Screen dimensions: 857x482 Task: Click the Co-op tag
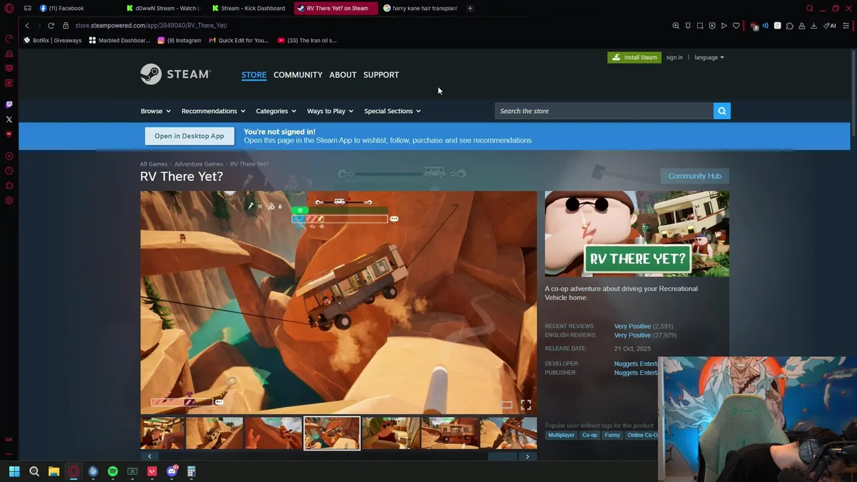[x=589, y=435]
